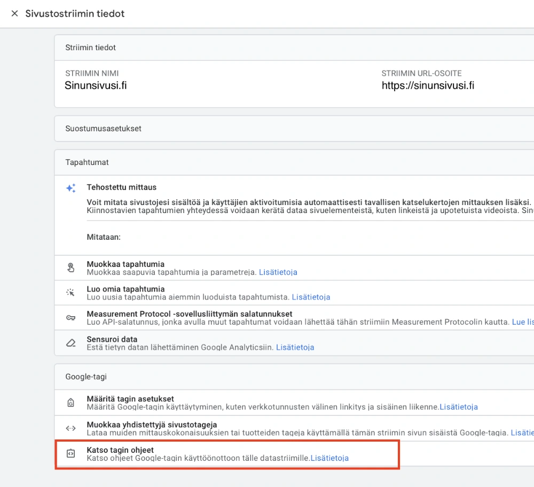Click the stream name Sinunsivusi.fi

click(96, 85)
